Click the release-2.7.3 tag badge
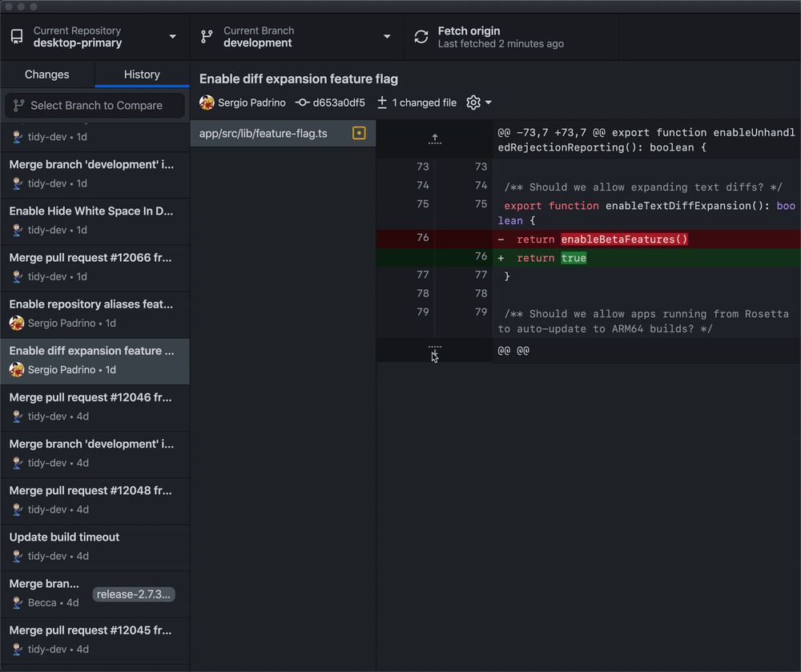This screenshot has width=801, height=672. [x=134, y=594]
